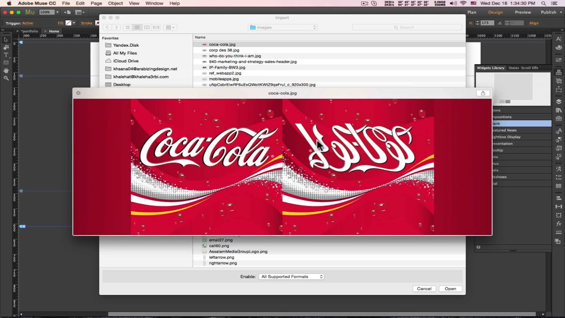
Task: Switch to Widgets Library tab
Action: coord(491,68)
